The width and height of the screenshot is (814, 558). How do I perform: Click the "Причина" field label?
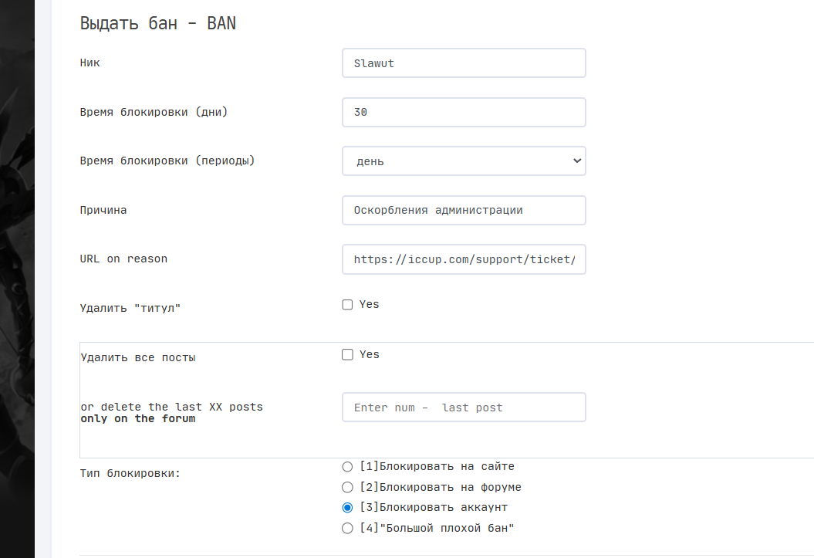click(x=103, y=210)
